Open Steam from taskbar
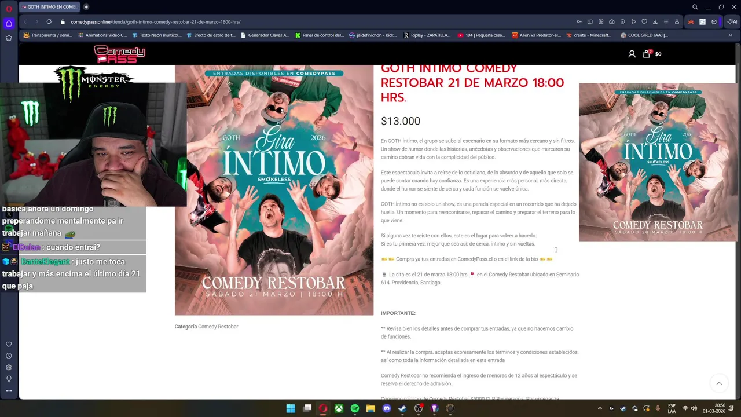 [x=402, y=408]
